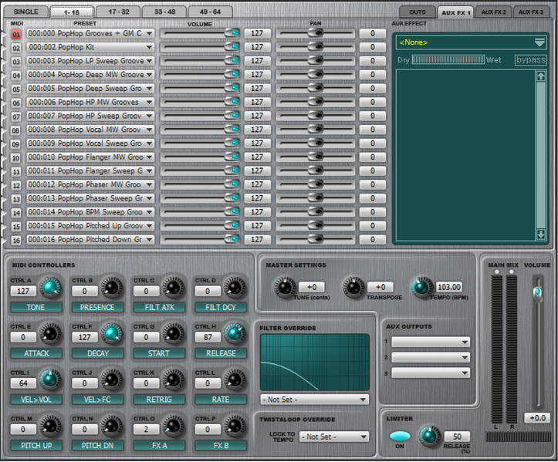Screen dimensions: 558x462
Task: Click the aux effect scroll down arrow
Action: click(541, 234)
